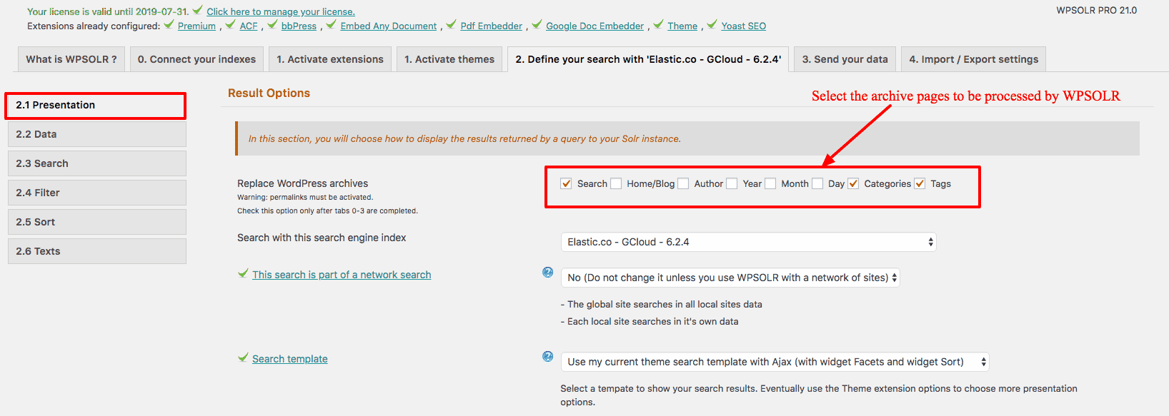Open the Premium extension link
The image size is (1169, 416).
[x=197, y=26]
